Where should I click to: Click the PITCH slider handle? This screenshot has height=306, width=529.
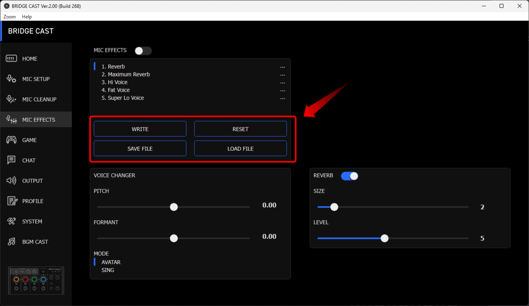tap(174, 207)
